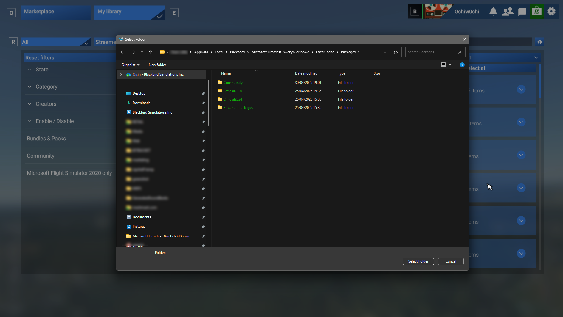Select Microsoft Flight Simulator 2020 only

(69, 173)
